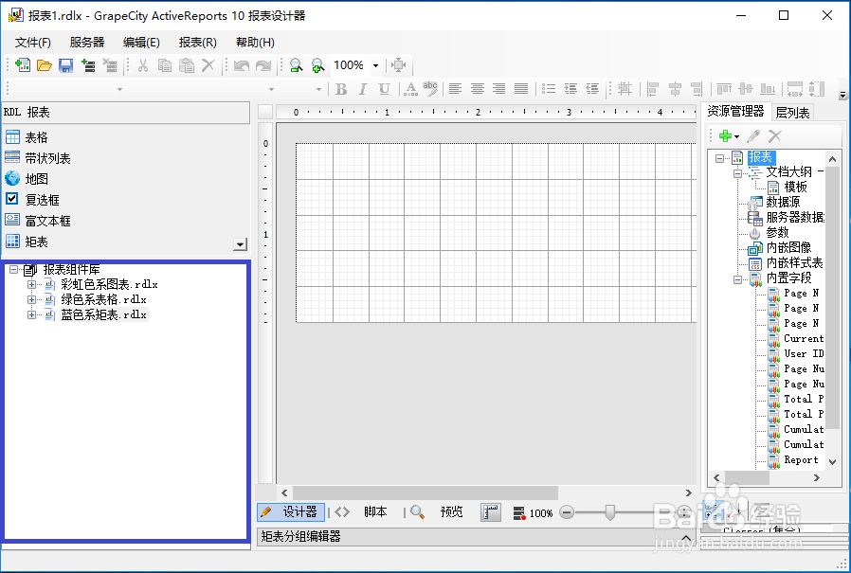Click the Copy toolbar icon
The image size is (851, 573).
(x=165, y=65)
